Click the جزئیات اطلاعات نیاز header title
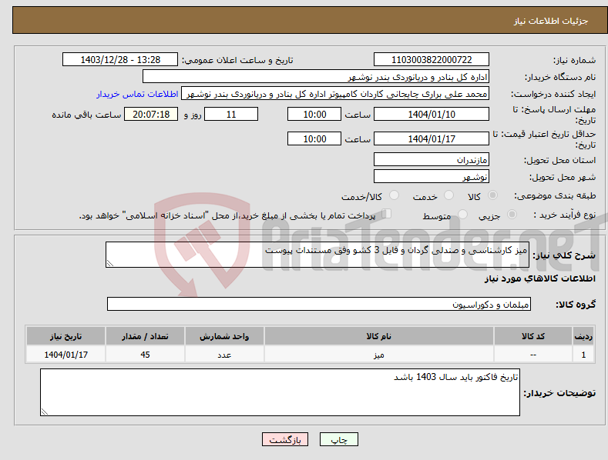This screenshot has width=608, height=460. pos(551,21)
